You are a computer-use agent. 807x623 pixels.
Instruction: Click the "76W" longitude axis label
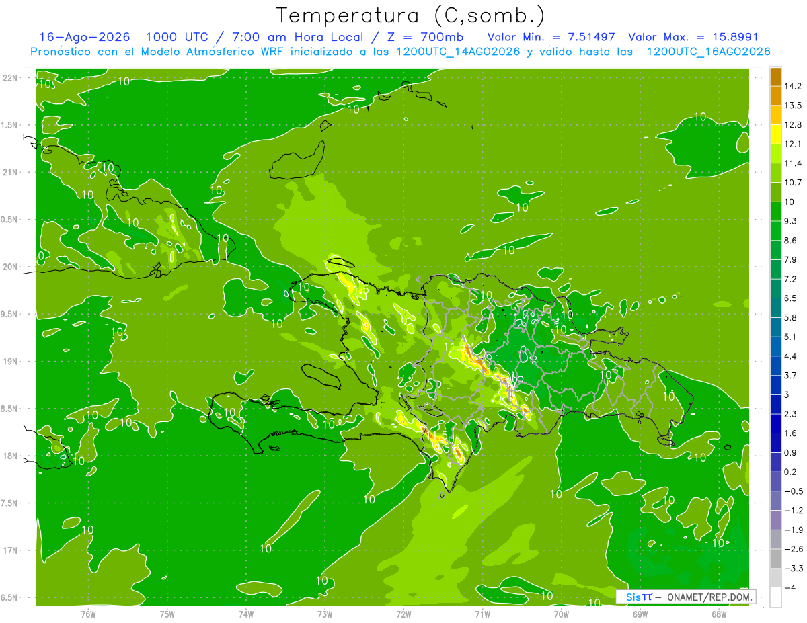89,614
